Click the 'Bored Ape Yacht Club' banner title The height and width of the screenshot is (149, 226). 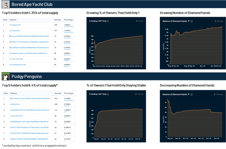pyautogui.click(x=32, y=4)
